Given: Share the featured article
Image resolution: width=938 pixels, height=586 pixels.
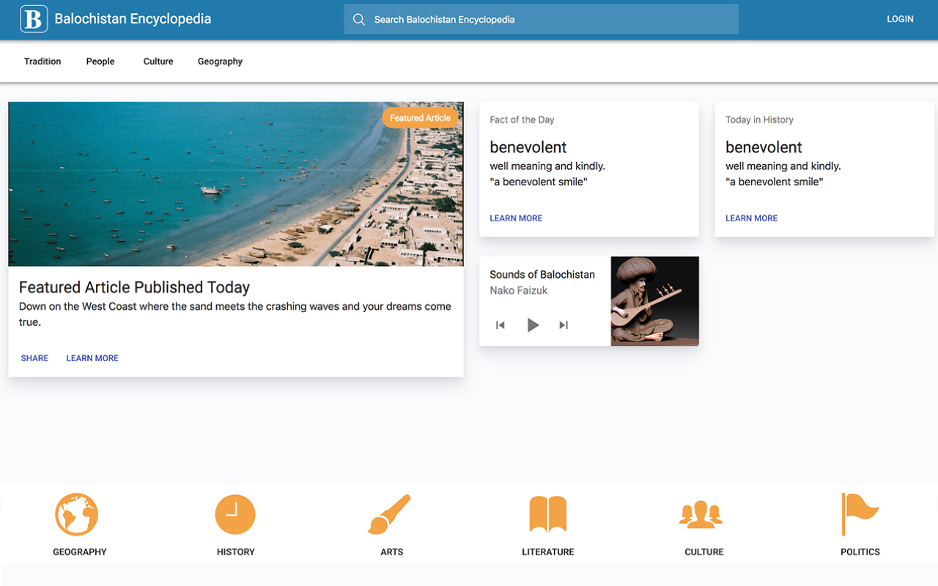Looking at the screenshot, I should point(34,358).
